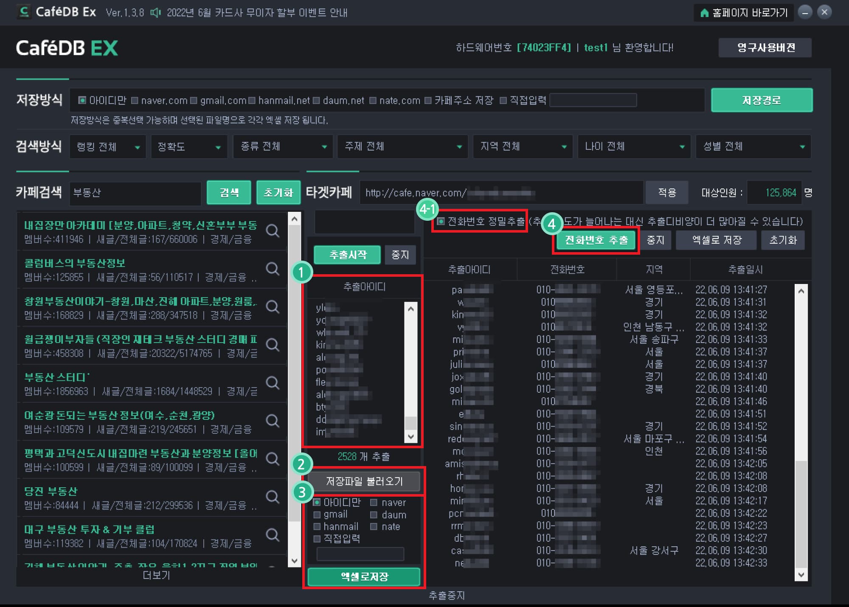849x607 pixels.
Task: Click the home icon next to 홈페이지 바로가기
Action: tap(704, 13)
